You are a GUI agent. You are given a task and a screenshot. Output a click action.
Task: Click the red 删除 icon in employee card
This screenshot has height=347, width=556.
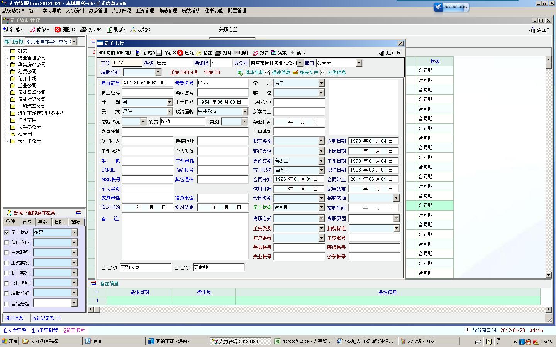point(180,53)
